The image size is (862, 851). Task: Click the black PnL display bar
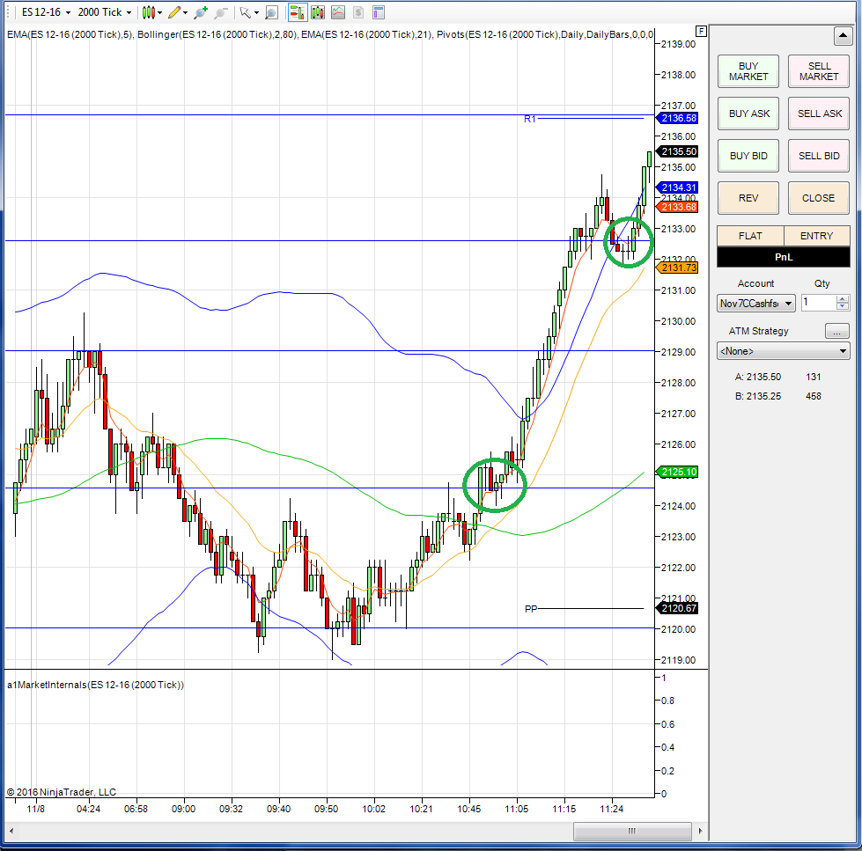784,257
